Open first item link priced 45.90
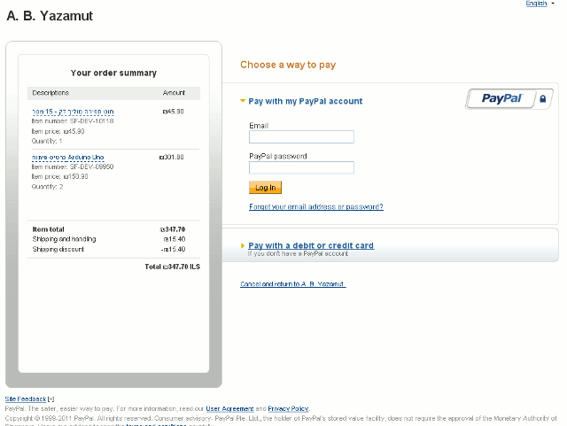 point(73,112)
